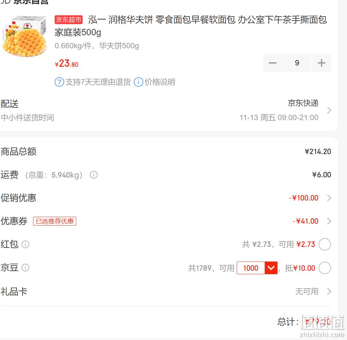The width and height of the screenshot is (347, 340).
Task: Open the 泓一 润格华夫饼 product title
Action: (191, 26)
